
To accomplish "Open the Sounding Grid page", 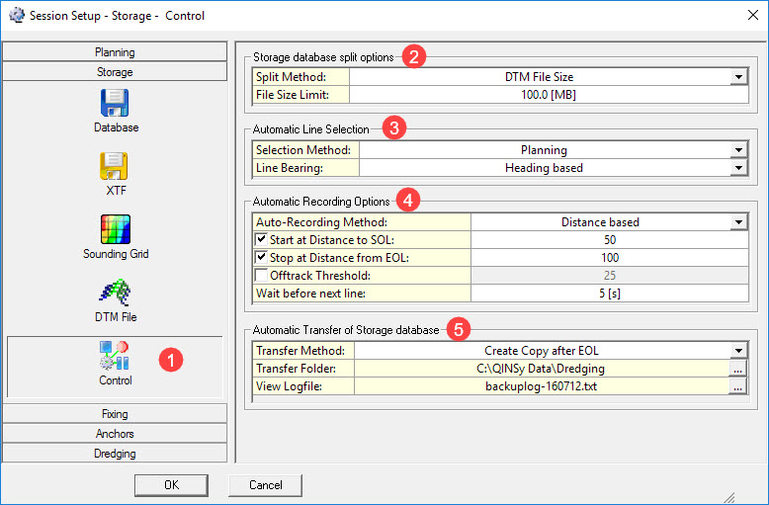I will [x=116, y=229].
